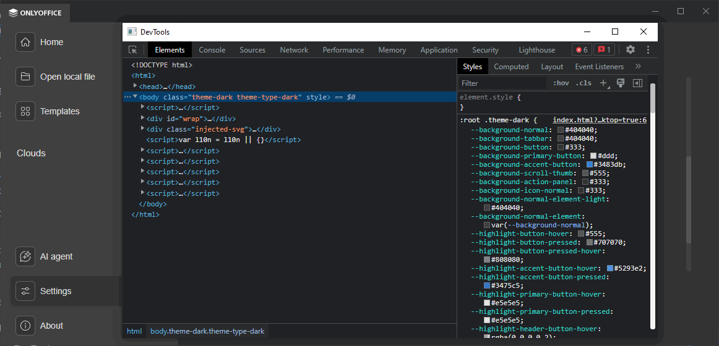The height and width of the screenshot is (346, 719).
Task: Switch to the Sources tab
Action: point(252,50)
